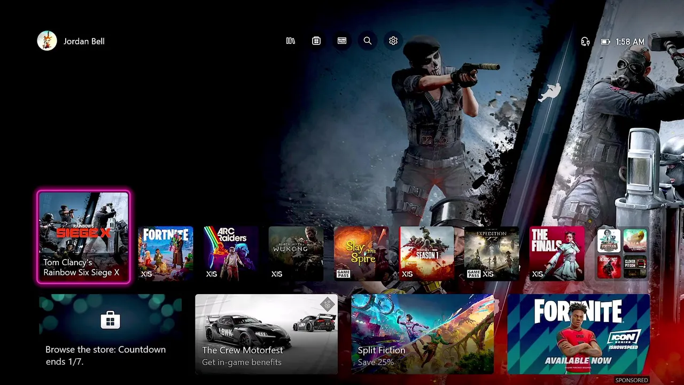The height and width of the screenshot is (385, 684).
Task: Open the ARC Raiders game tile
Action: click(x=231, y=253)
